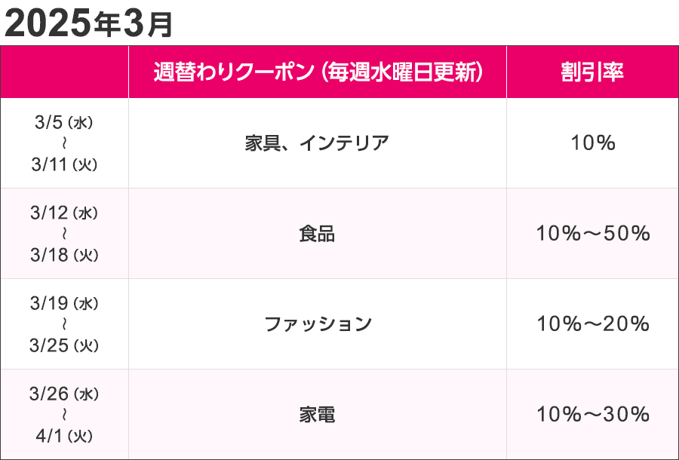Click the 10% discount for 家具、インテリア
The image size is (679, 460).
pos(592,143)
